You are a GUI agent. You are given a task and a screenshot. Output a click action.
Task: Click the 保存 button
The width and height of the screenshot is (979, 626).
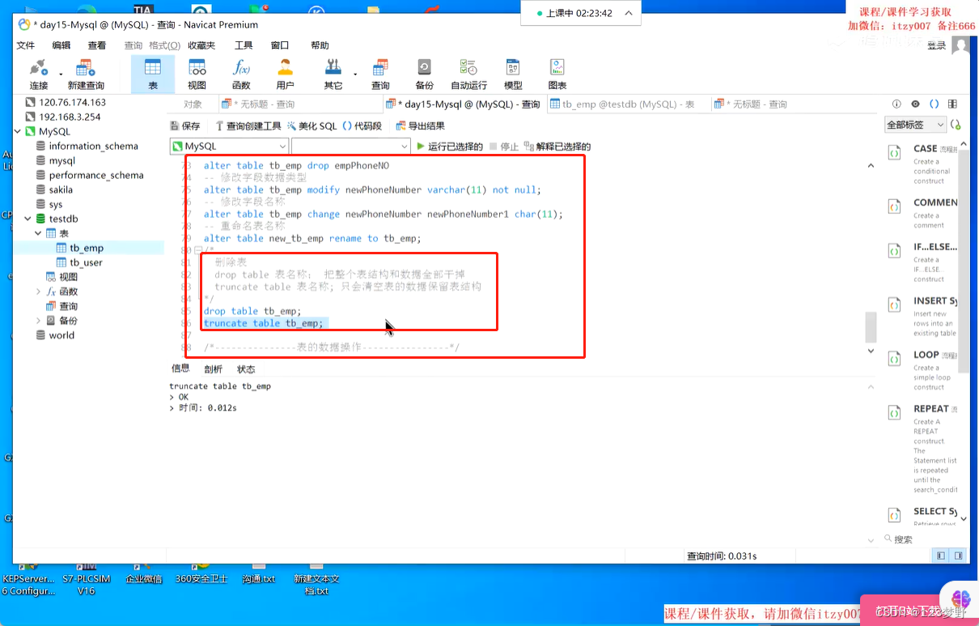(184, 126)
